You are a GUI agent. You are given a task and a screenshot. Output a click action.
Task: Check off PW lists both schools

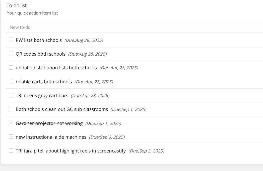click(x=11, y=40)
